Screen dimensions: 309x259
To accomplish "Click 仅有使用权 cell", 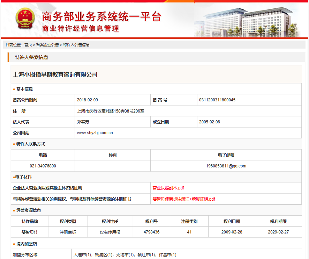I will (110, 232).
